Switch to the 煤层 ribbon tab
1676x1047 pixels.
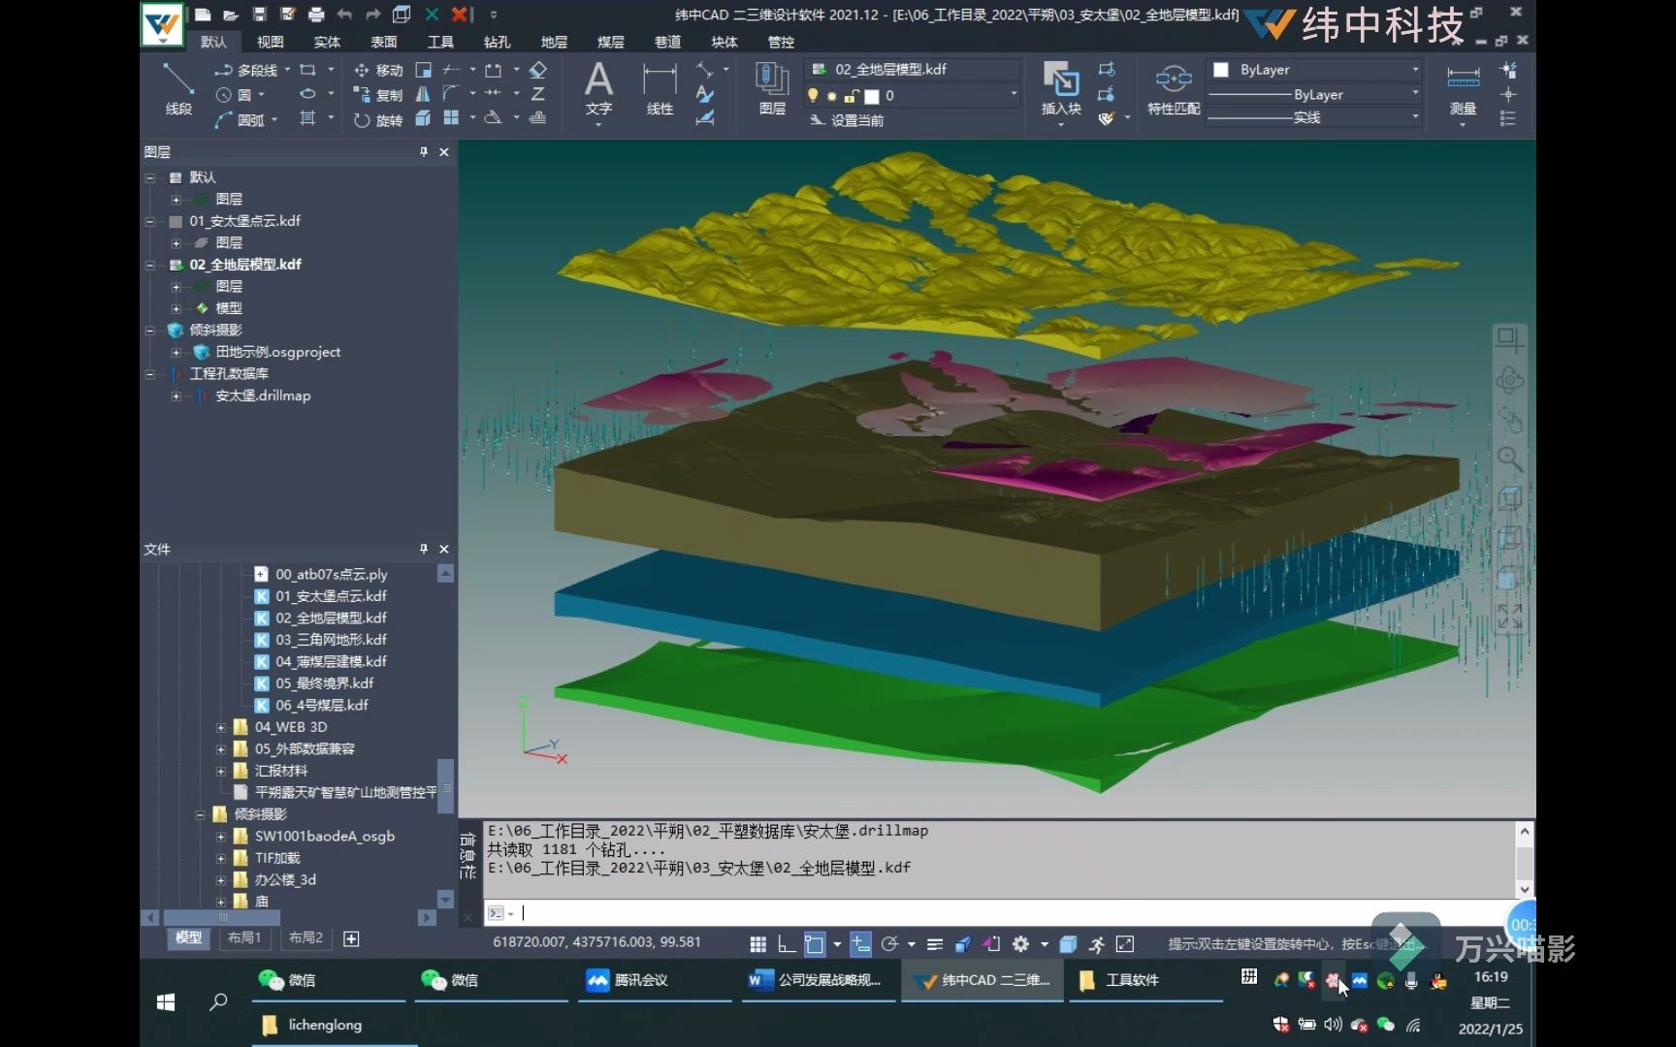[x=610, y=42]
